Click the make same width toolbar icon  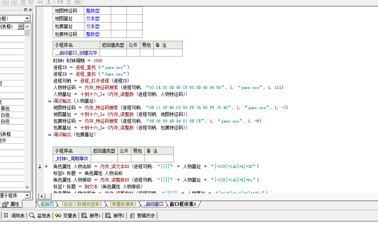pos(60,2)
